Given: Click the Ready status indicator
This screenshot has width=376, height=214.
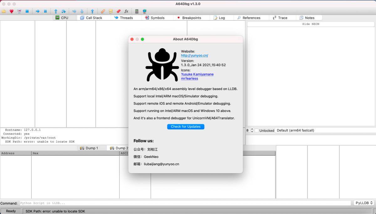Looking at the screenshot, I should (x=11, y=211).
